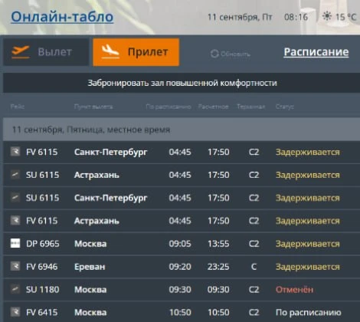
Task: Open the cancelled SU 1180 Москва row
Action: pyautogui.click(x=182, y=290)
